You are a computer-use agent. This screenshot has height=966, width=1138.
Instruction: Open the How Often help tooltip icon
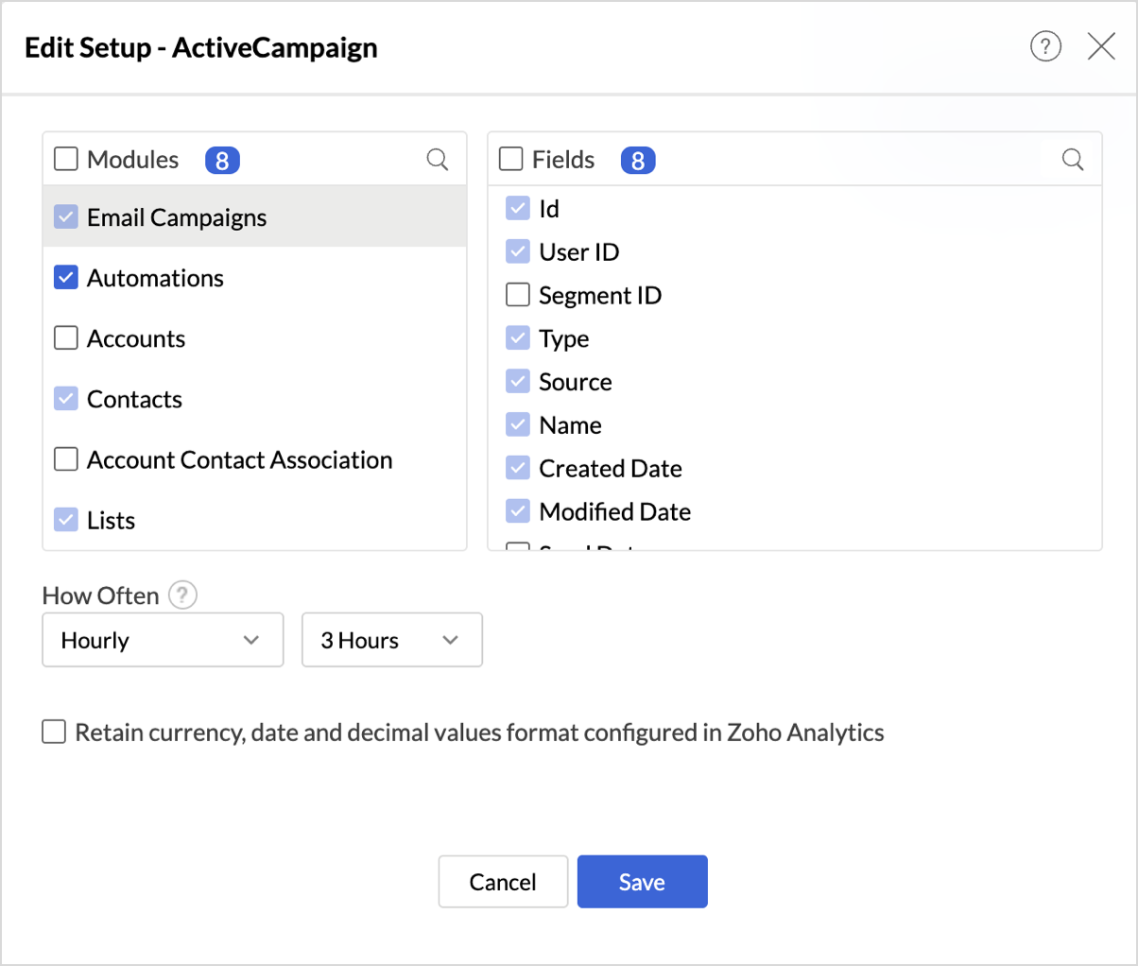pos(182,595)
